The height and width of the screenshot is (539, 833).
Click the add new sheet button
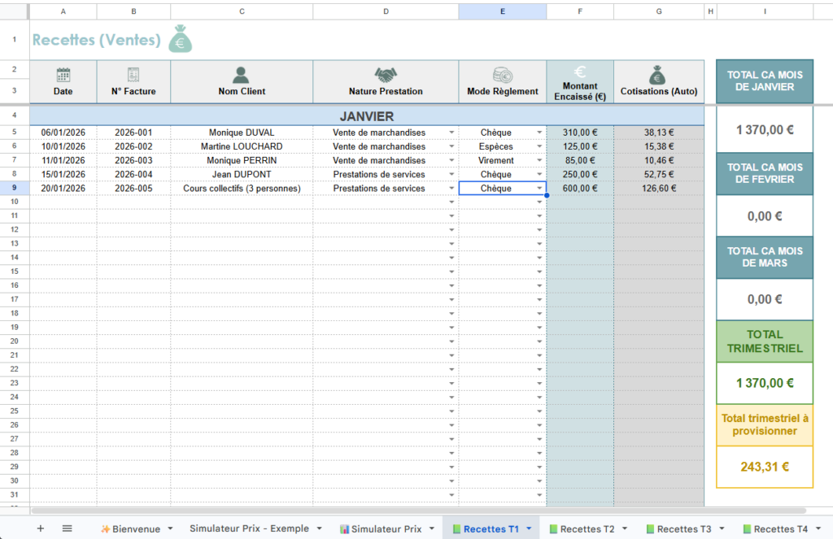tap(40, 528)
